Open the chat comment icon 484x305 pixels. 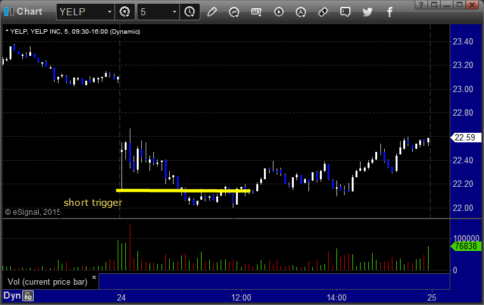[345, 12]
